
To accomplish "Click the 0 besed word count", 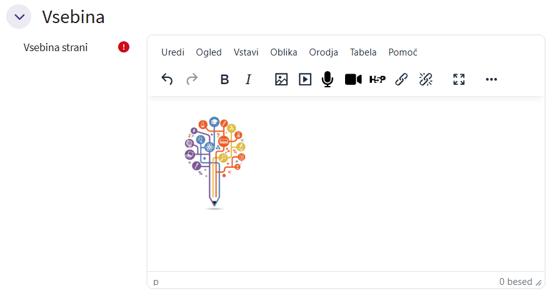I will (x=515, y=282).
